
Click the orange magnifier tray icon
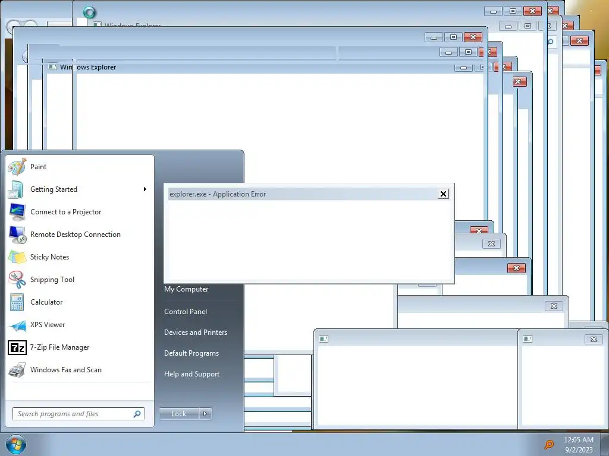tap(549, 444)
